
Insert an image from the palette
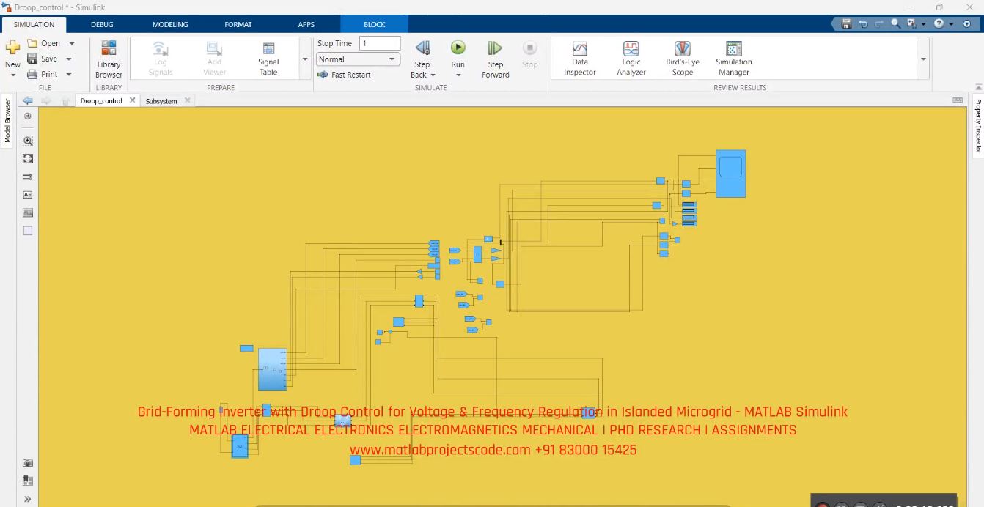click(28, 212)
